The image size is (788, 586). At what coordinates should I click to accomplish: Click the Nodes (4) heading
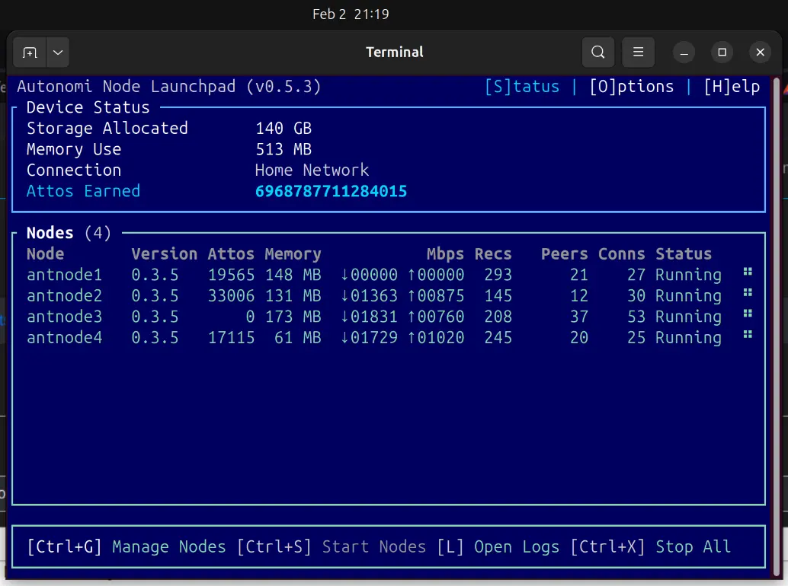click(69, 233)
